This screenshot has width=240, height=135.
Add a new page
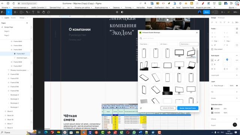tap(27, 23)
